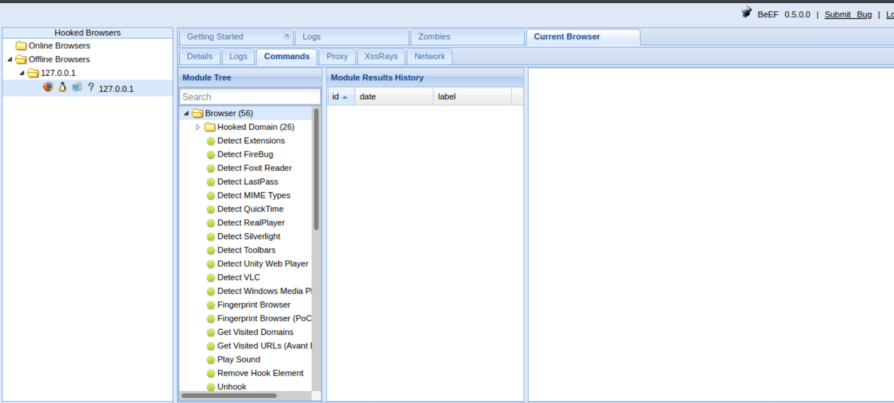
Task: Click the Online Browsers folder icon
Action: click(21, 46)
